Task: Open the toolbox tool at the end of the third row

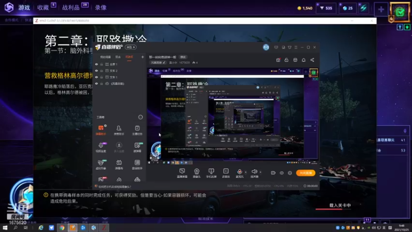Action: click(137, 164)
